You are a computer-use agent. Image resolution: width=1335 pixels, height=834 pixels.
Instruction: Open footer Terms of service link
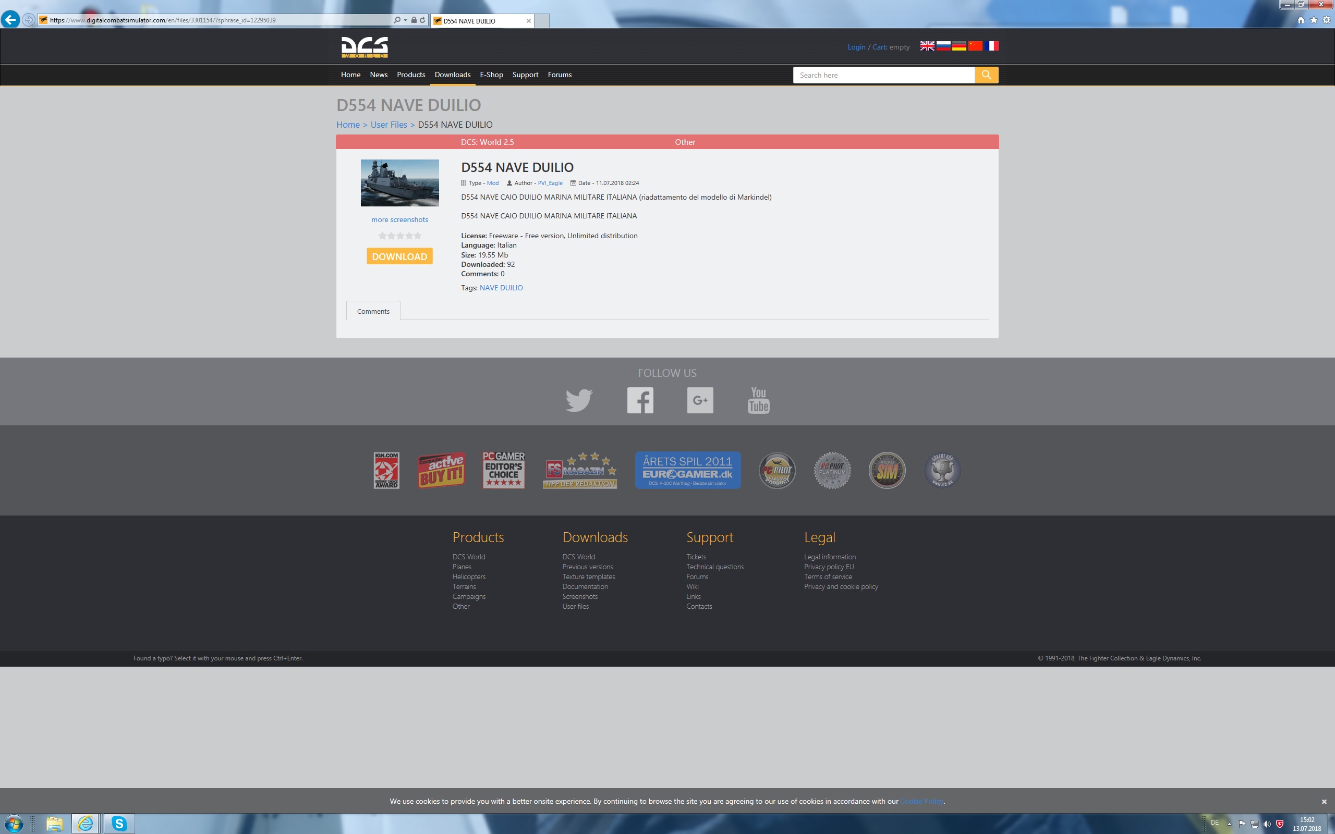point(828,577)
